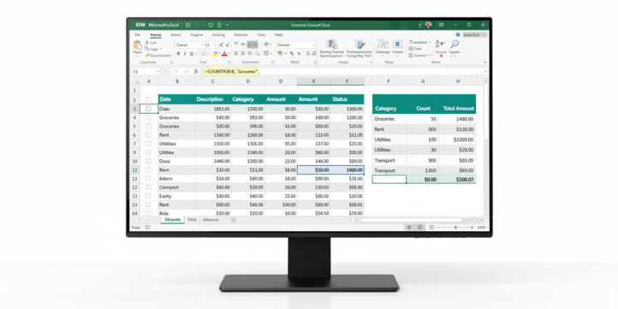This screenshot has width=618, height=309.
Task: Click the Merge cells icon
Action: [266, 54]
